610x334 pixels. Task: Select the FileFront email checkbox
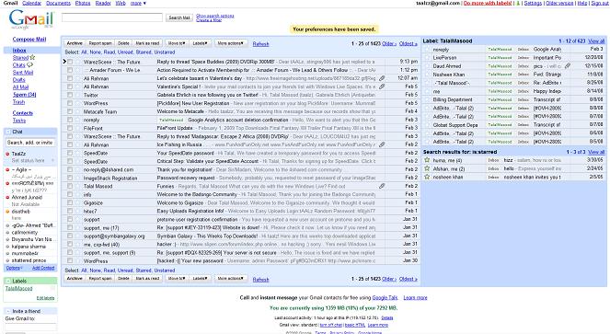pos(70,128)
